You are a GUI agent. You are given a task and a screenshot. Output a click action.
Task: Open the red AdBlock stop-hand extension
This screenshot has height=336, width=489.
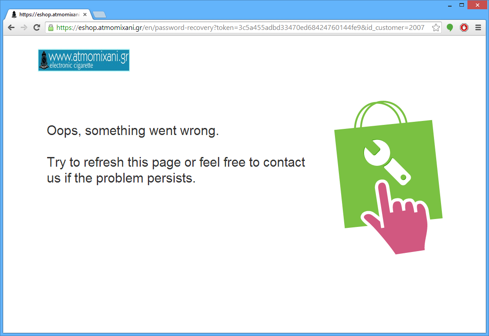pos(464,27)
